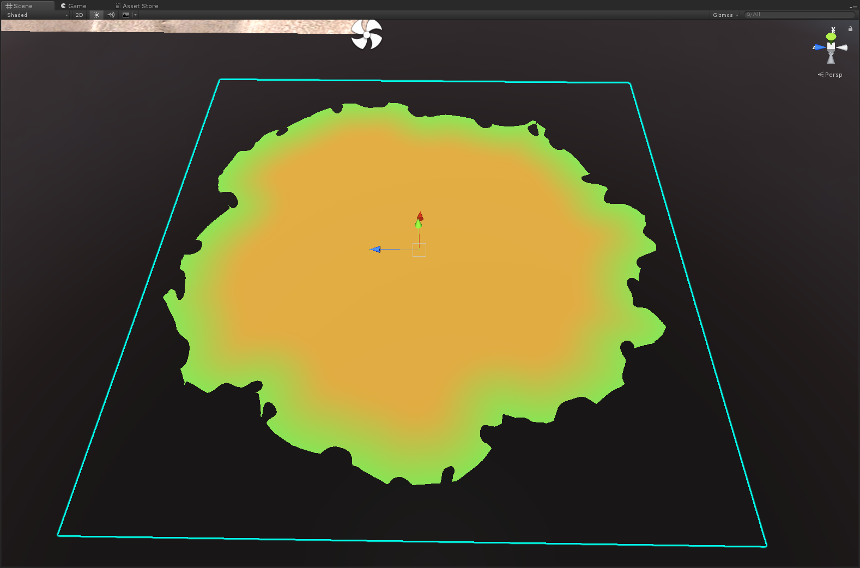Click the center cube of orientation gizmo
Viewport: 860px width, 568px height.
pyautogui.click(x=831, y=47)
